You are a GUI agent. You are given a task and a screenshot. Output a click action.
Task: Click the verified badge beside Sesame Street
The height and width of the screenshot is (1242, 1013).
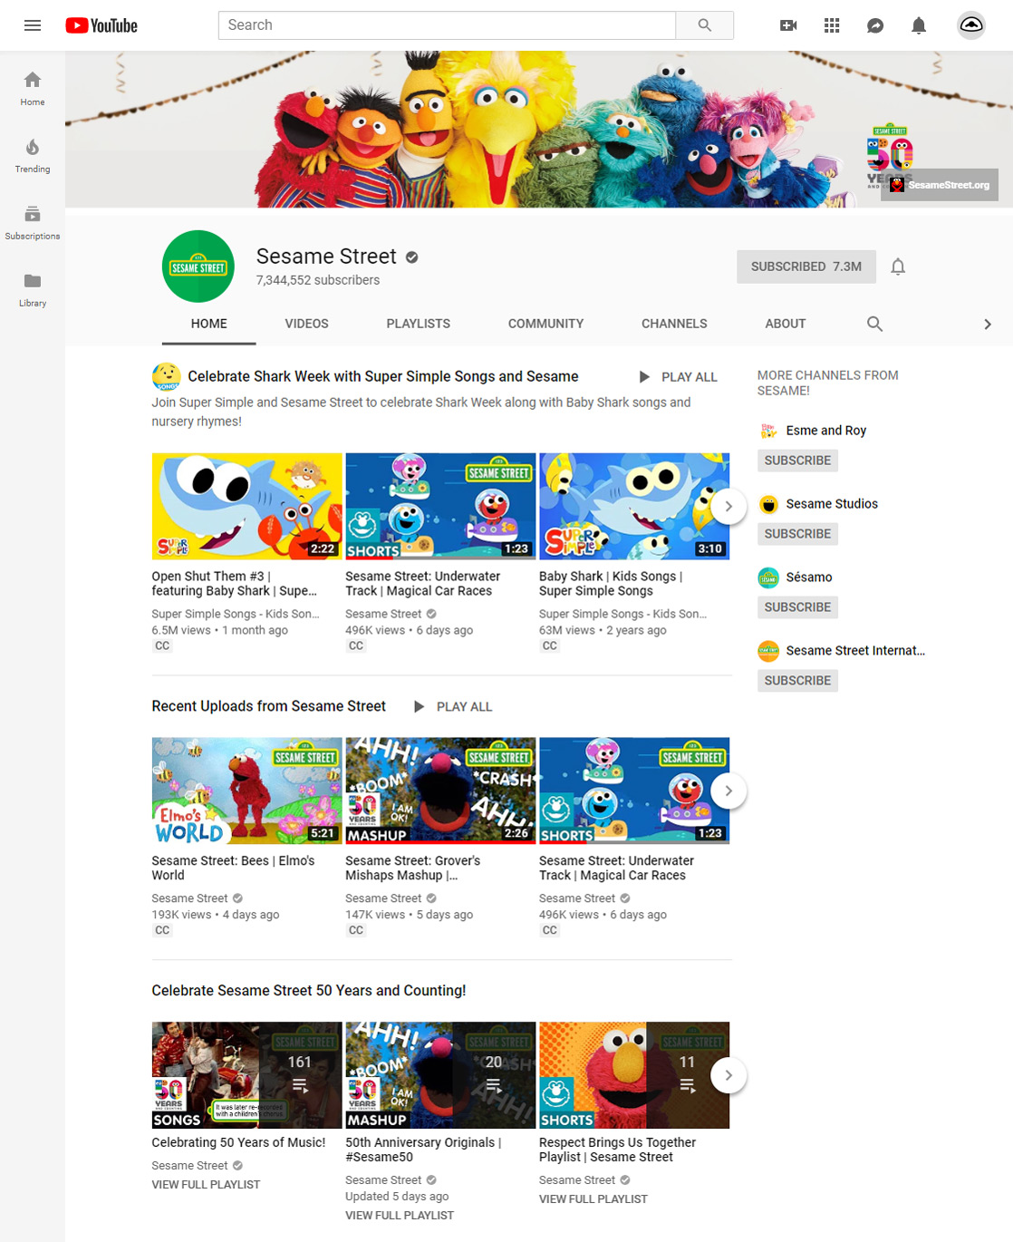tap(412, 257)
